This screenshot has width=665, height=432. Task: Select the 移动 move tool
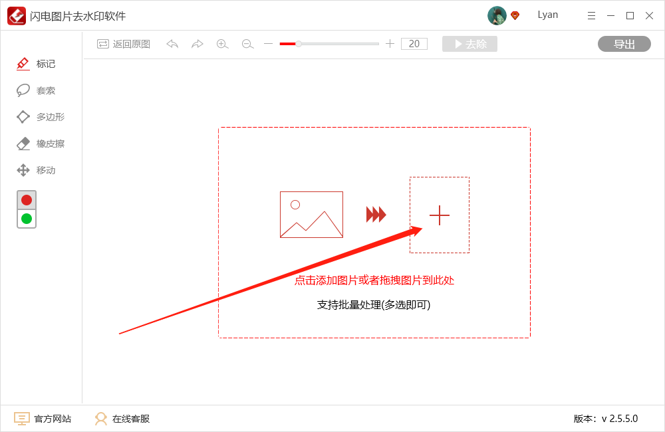pos(36,170)
